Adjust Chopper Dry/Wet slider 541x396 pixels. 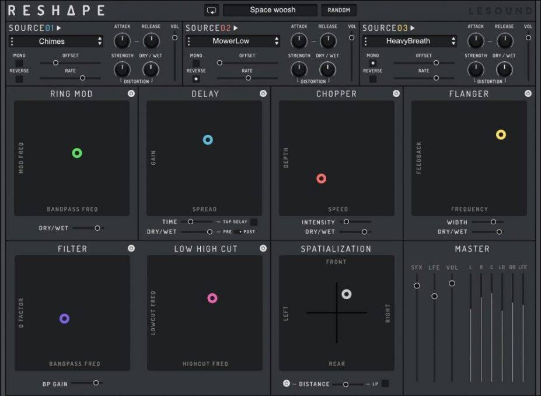point(355,232)
